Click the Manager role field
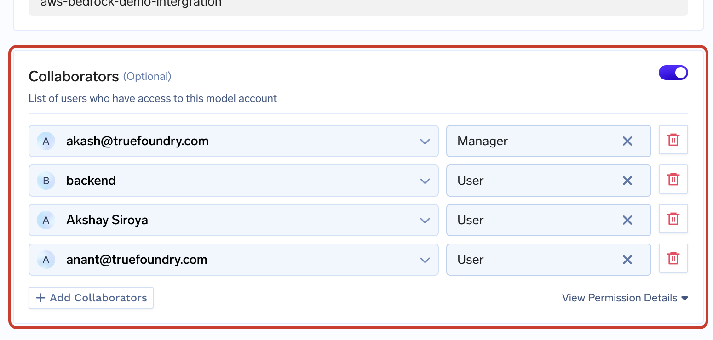The width and height of the screenshot is (713, 340). coord(548,141)
